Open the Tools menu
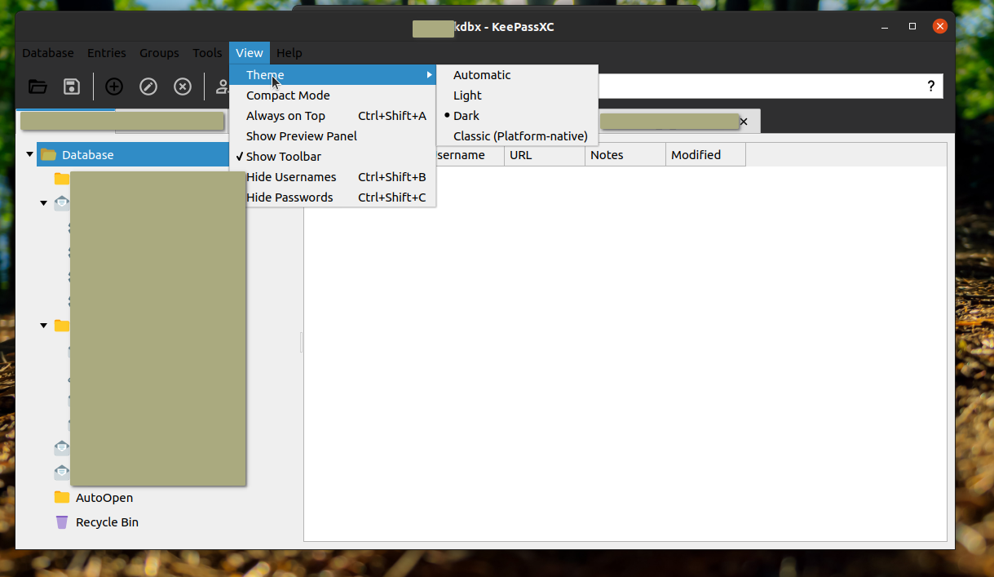This screenshot has height=577, width=994. tap(207, 52)
